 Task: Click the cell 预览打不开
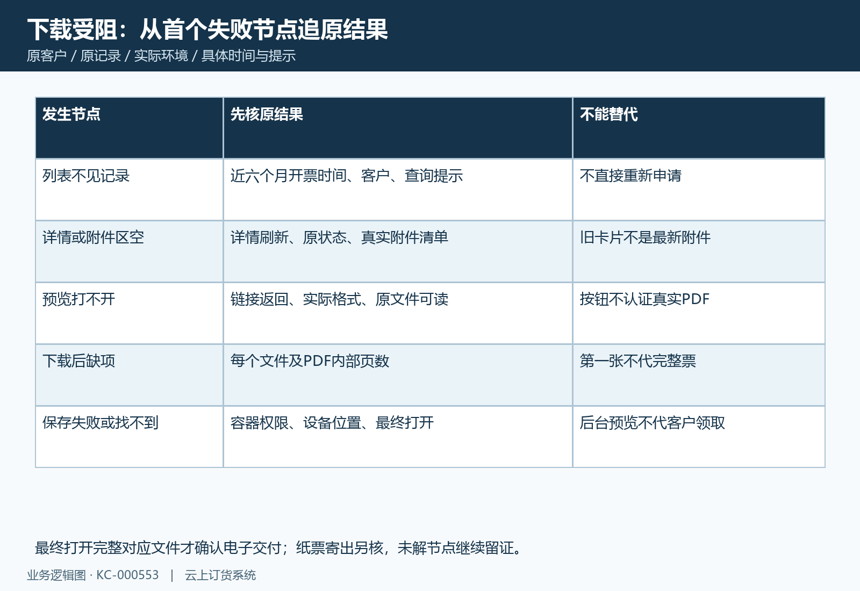[129, 313]
